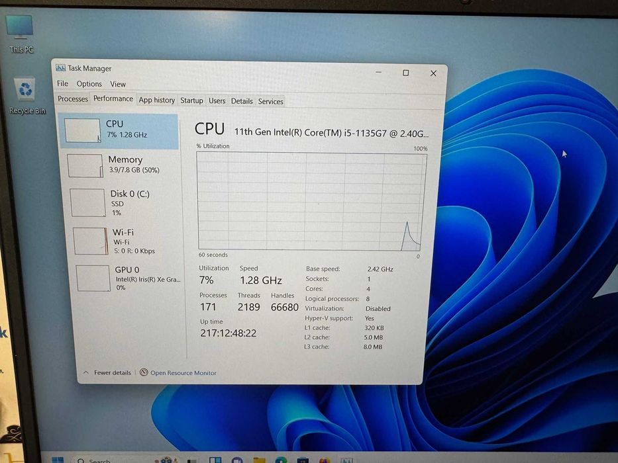Click the sidebar 'GPU 0' label
618x463 pixels.
(127, 270)
